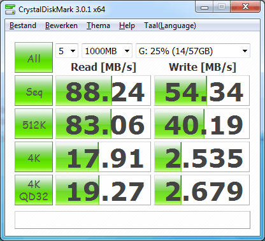Select the 4K write value 2.535
265x241 pixels.
pyautogui.click(x=202, y=157)
